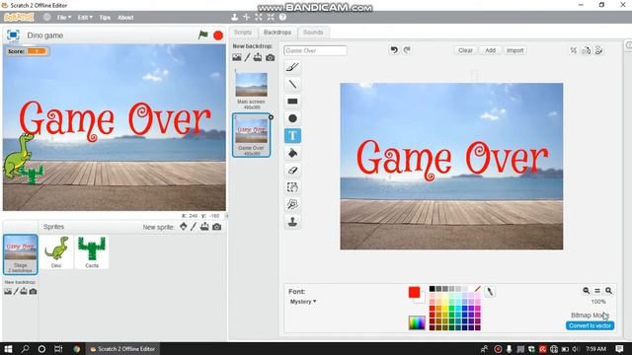Select the Cacta sprite
This screenshot has height=355, width=632.
pyautogui.click(x=92, y=252)
